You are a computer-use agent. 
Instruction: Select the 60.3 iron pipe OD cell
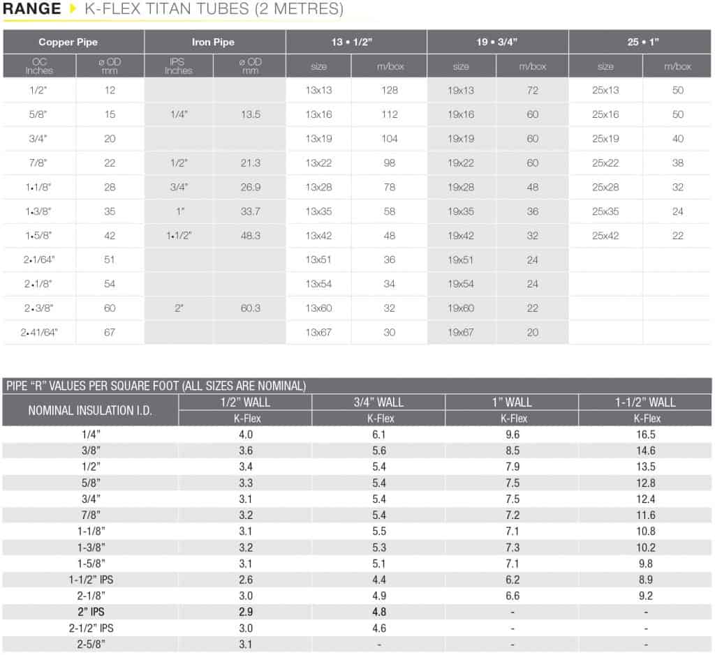tap(249, 308)
